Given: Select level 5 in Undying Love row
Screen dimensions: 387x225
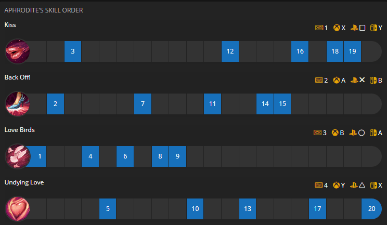Looking at the screenshot, I should click(x=108, y=209).
